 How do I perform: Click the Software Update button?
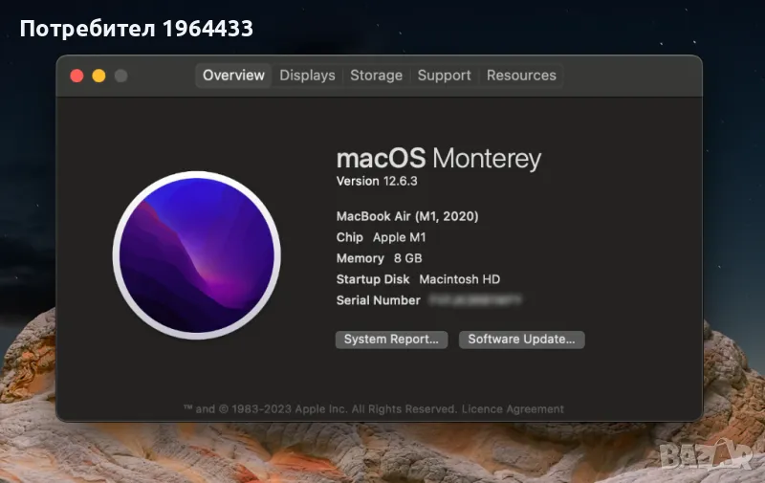[521, 340]
